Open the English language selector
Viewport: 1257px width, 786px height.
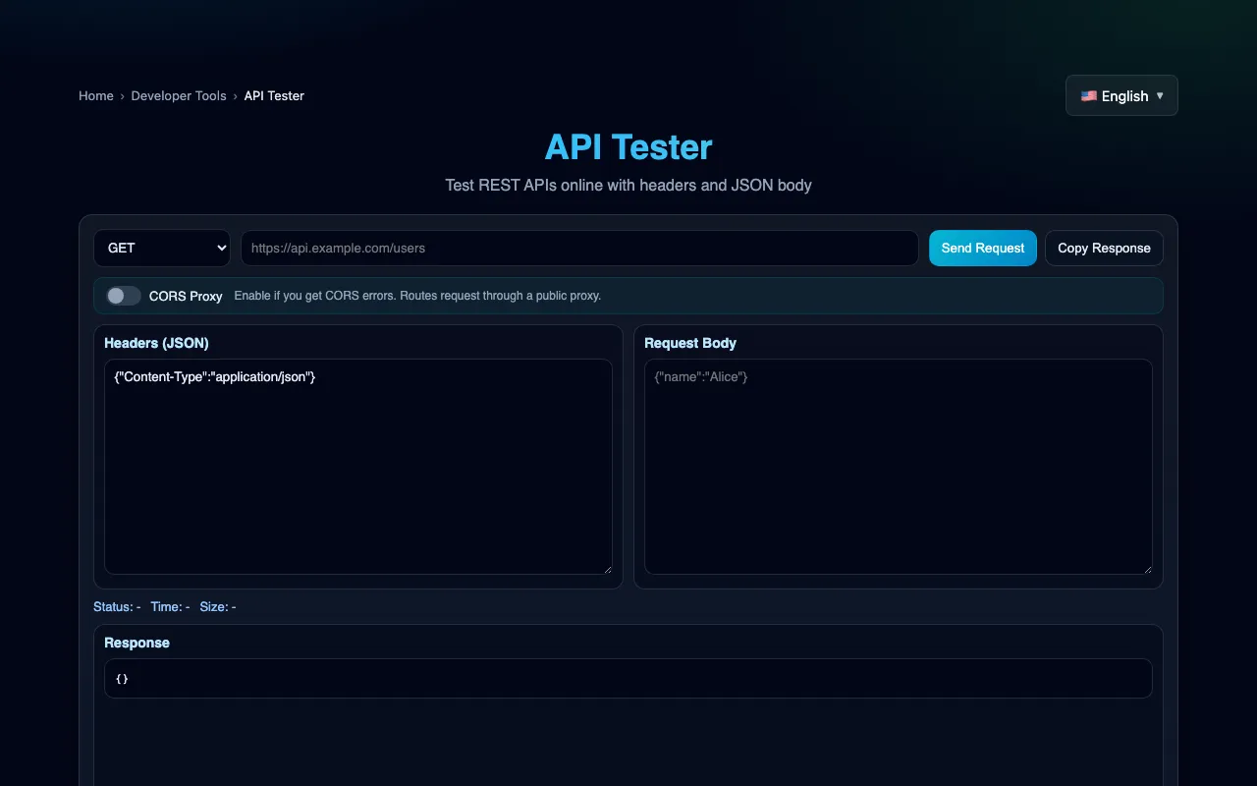1121,95
